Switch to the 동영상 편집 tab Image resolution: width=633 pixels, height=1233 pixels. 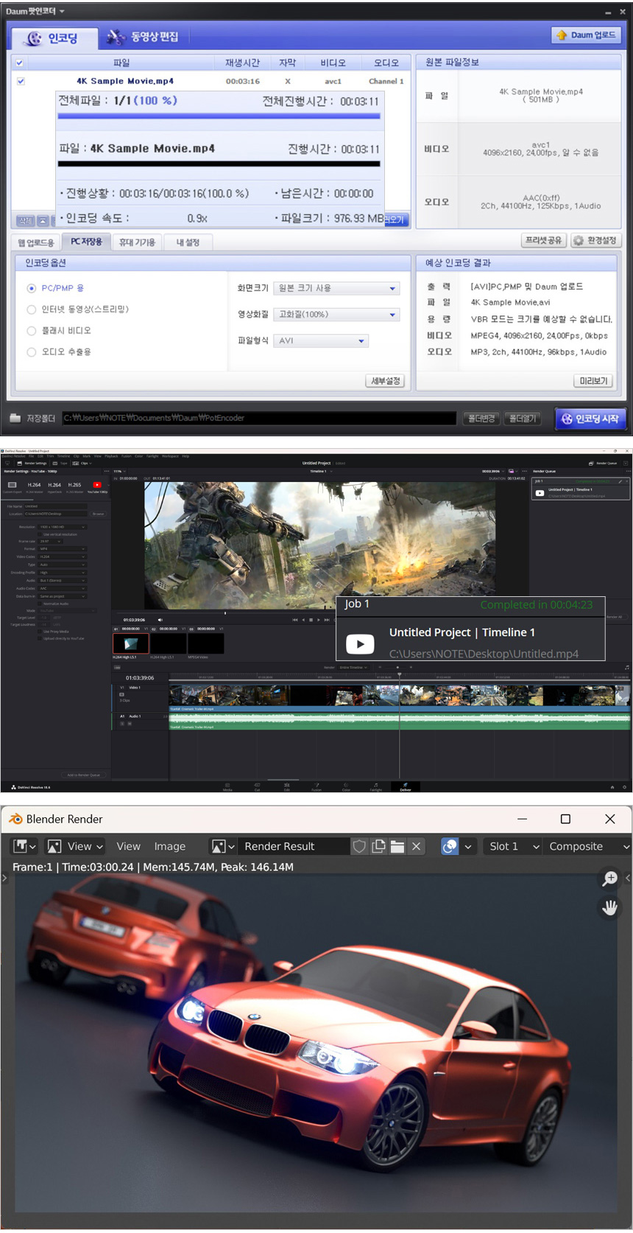click(x=144, y=37)
